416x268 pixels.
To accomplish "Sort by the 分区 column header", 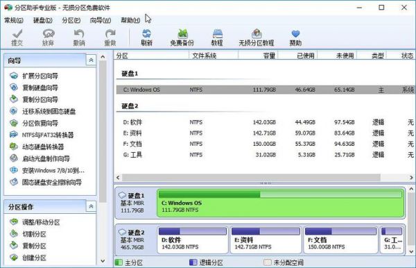I will [x=152, y=56].
